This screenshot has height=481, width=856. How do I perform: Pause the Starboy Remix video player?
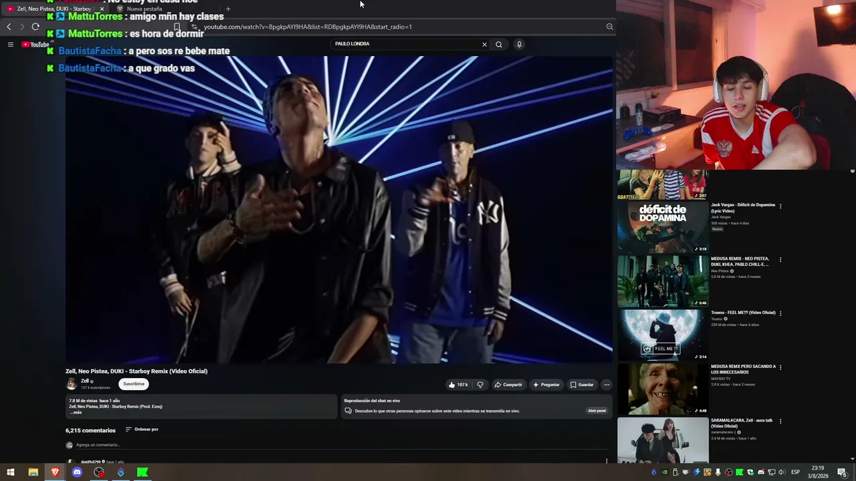pos(339,210)
